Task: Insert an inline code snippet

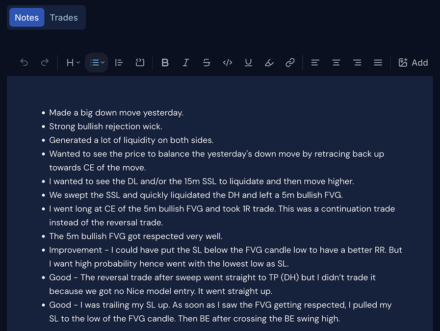Action: pos(227,62)
